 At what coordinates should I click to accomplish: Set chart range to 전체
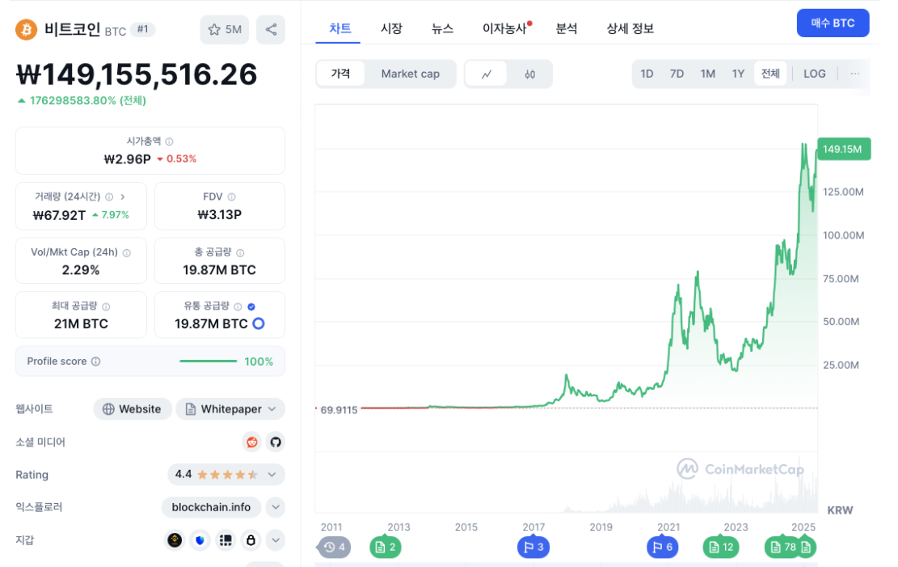point(770,74)
